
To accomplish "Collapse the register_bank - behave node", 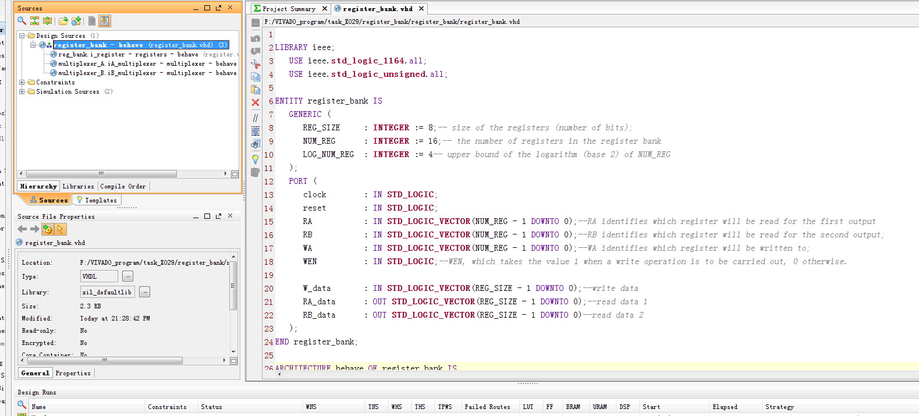I will 33,45.
